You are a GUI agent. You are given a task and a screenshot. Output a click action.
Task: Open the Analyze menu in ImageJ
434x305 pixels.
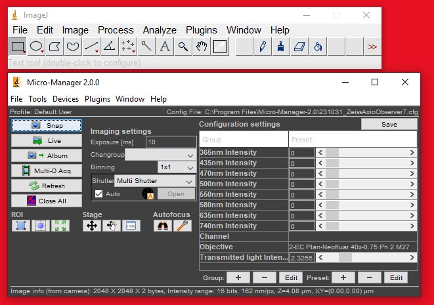click(160, 30)
